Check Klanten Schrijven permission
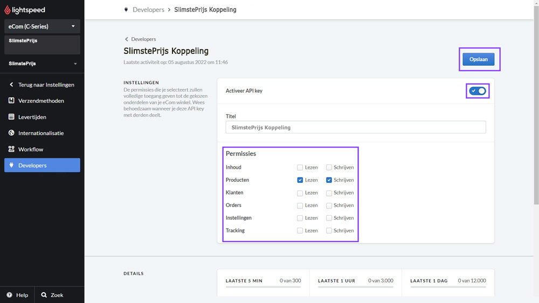The image size is (539, 303). [x=329, y=193]
